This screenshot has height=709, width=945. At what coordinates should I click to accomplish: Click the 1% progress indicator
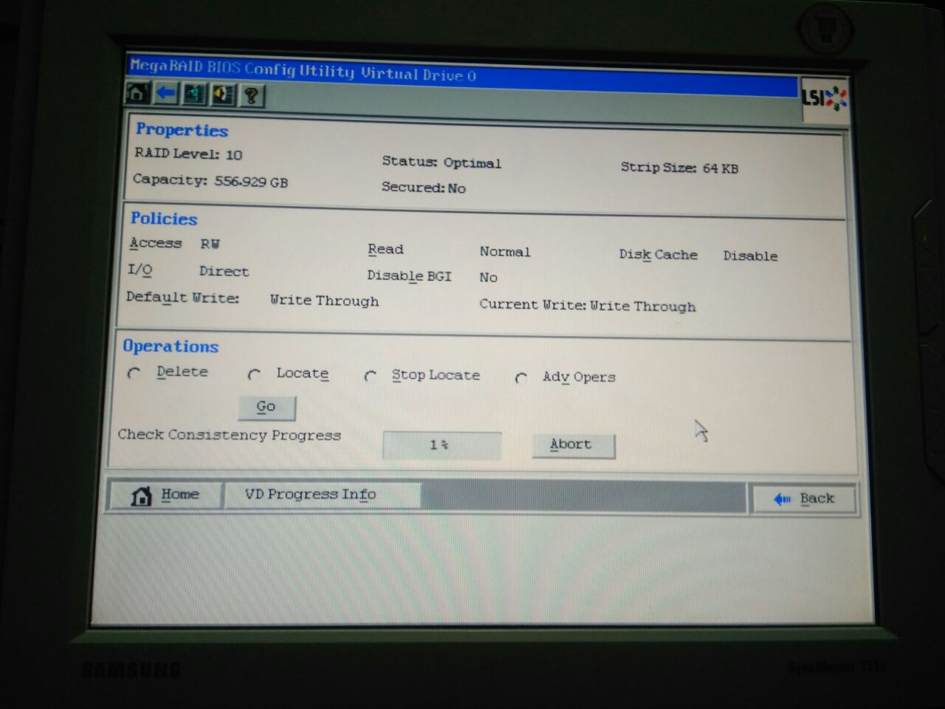(x=441, y=445)
